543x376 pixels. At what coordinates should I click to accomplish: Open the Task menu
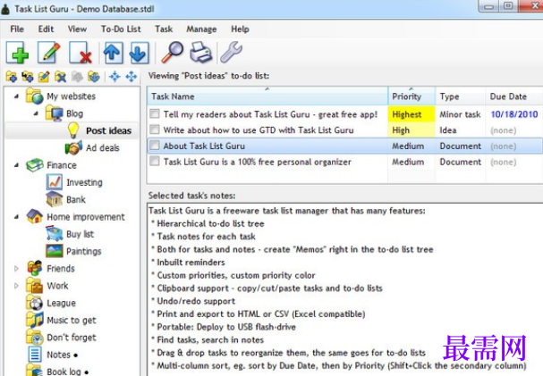coord(164,29)
